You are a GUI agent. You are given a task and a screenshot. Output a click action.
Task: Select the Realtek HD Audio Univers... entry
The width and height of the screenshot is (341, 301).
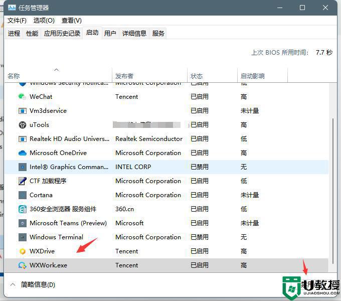(x=69, y=139)
